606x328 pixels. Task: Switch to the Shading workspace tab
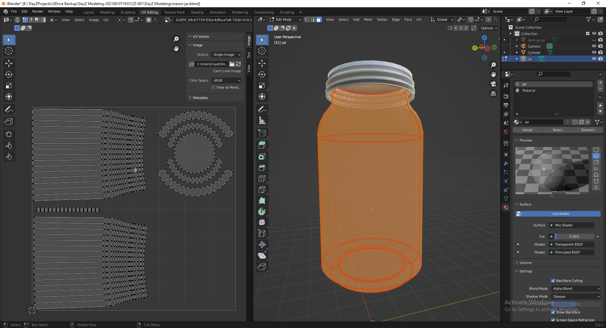pos(197,12)
